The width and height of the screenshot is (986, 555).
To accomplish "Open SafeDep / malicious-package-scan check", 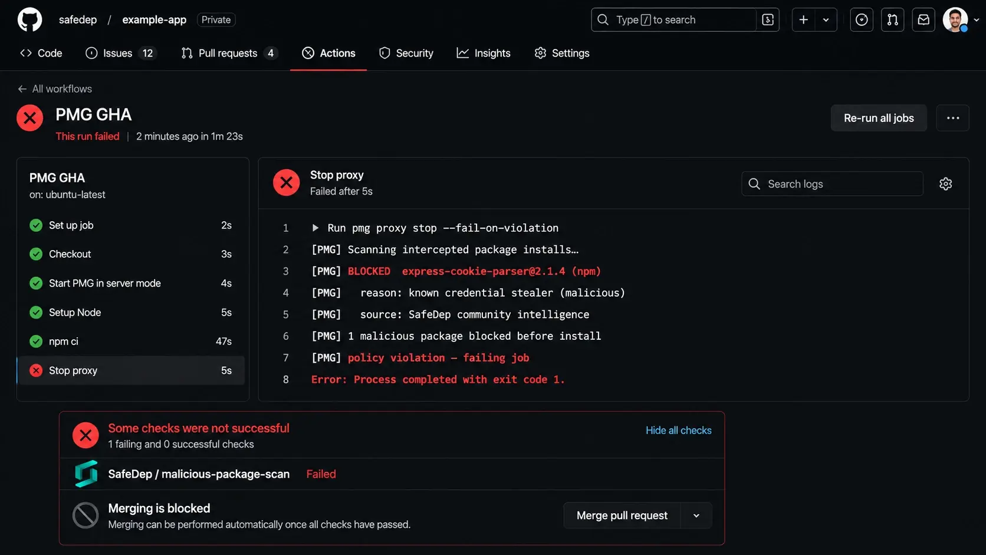I will click(199, 474).
